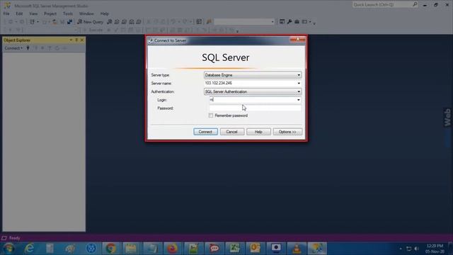Toggle the Remember password checkbox
Screen dimensions: 453x255
coord(211,115)
